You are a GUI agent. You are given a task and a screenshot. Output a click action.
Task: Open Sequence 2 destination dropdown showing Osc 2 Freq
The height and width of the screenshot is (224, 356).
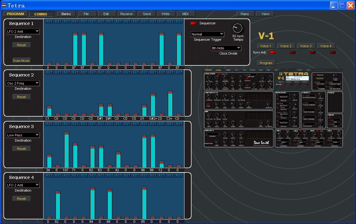pyautogui.click(x=23, y=83)
